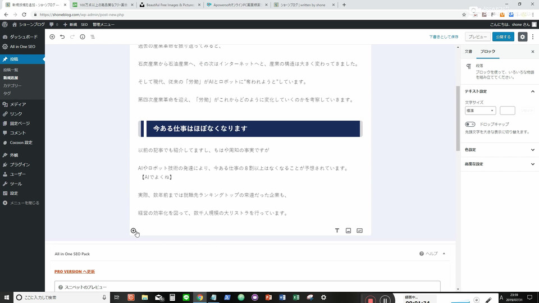The width and height of the screenshot is (539, 303).
Task: Expand the 色設定 panel
Action: click(500, 150)
